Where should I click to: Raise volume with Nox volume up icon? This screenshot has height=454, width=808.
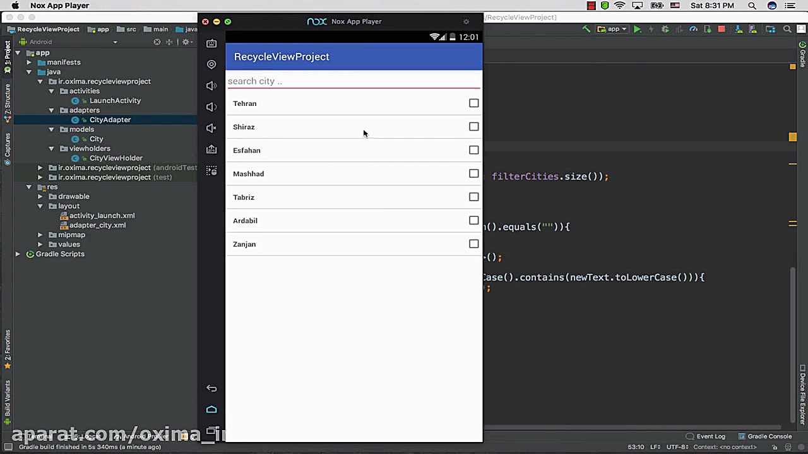[x=211, y=85]
